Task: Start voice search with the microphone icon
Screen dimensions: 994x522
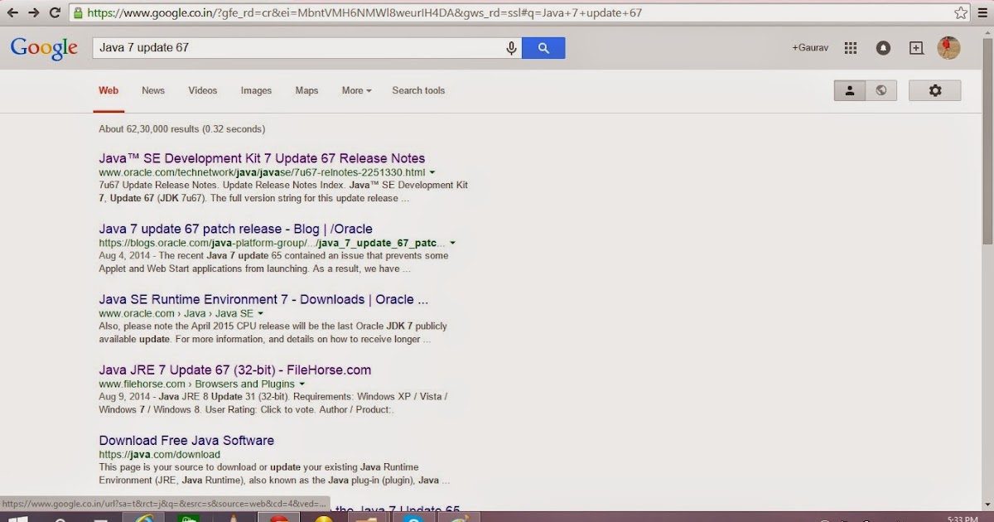Action: (x=512, y=48)
